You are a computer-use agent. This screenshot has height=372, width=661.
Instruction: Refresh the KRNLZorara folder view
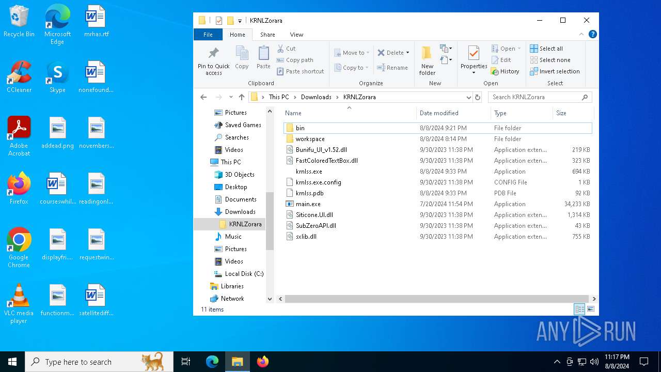pos(478,97)
